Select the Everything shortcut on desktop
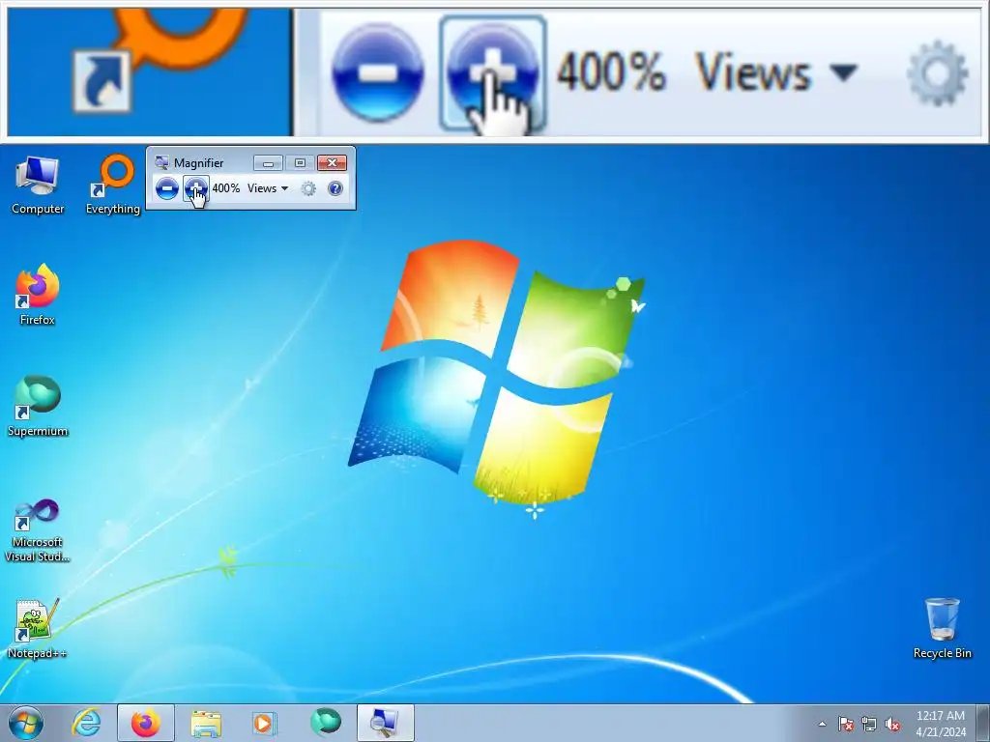The height and width of the screenshot is (742, 990). click(113, 185)
